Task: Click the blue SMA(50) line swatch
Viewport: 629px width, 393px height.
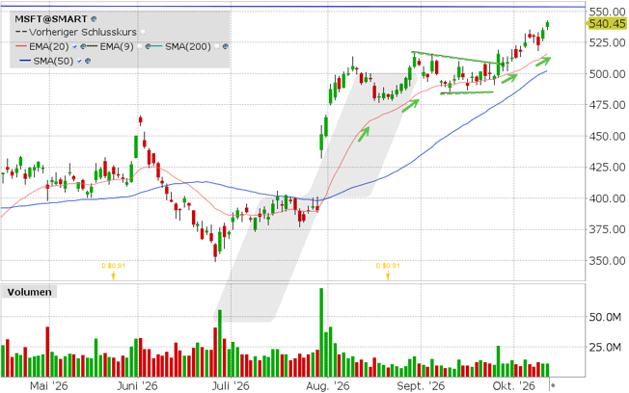Action: [x=25, y=61]
